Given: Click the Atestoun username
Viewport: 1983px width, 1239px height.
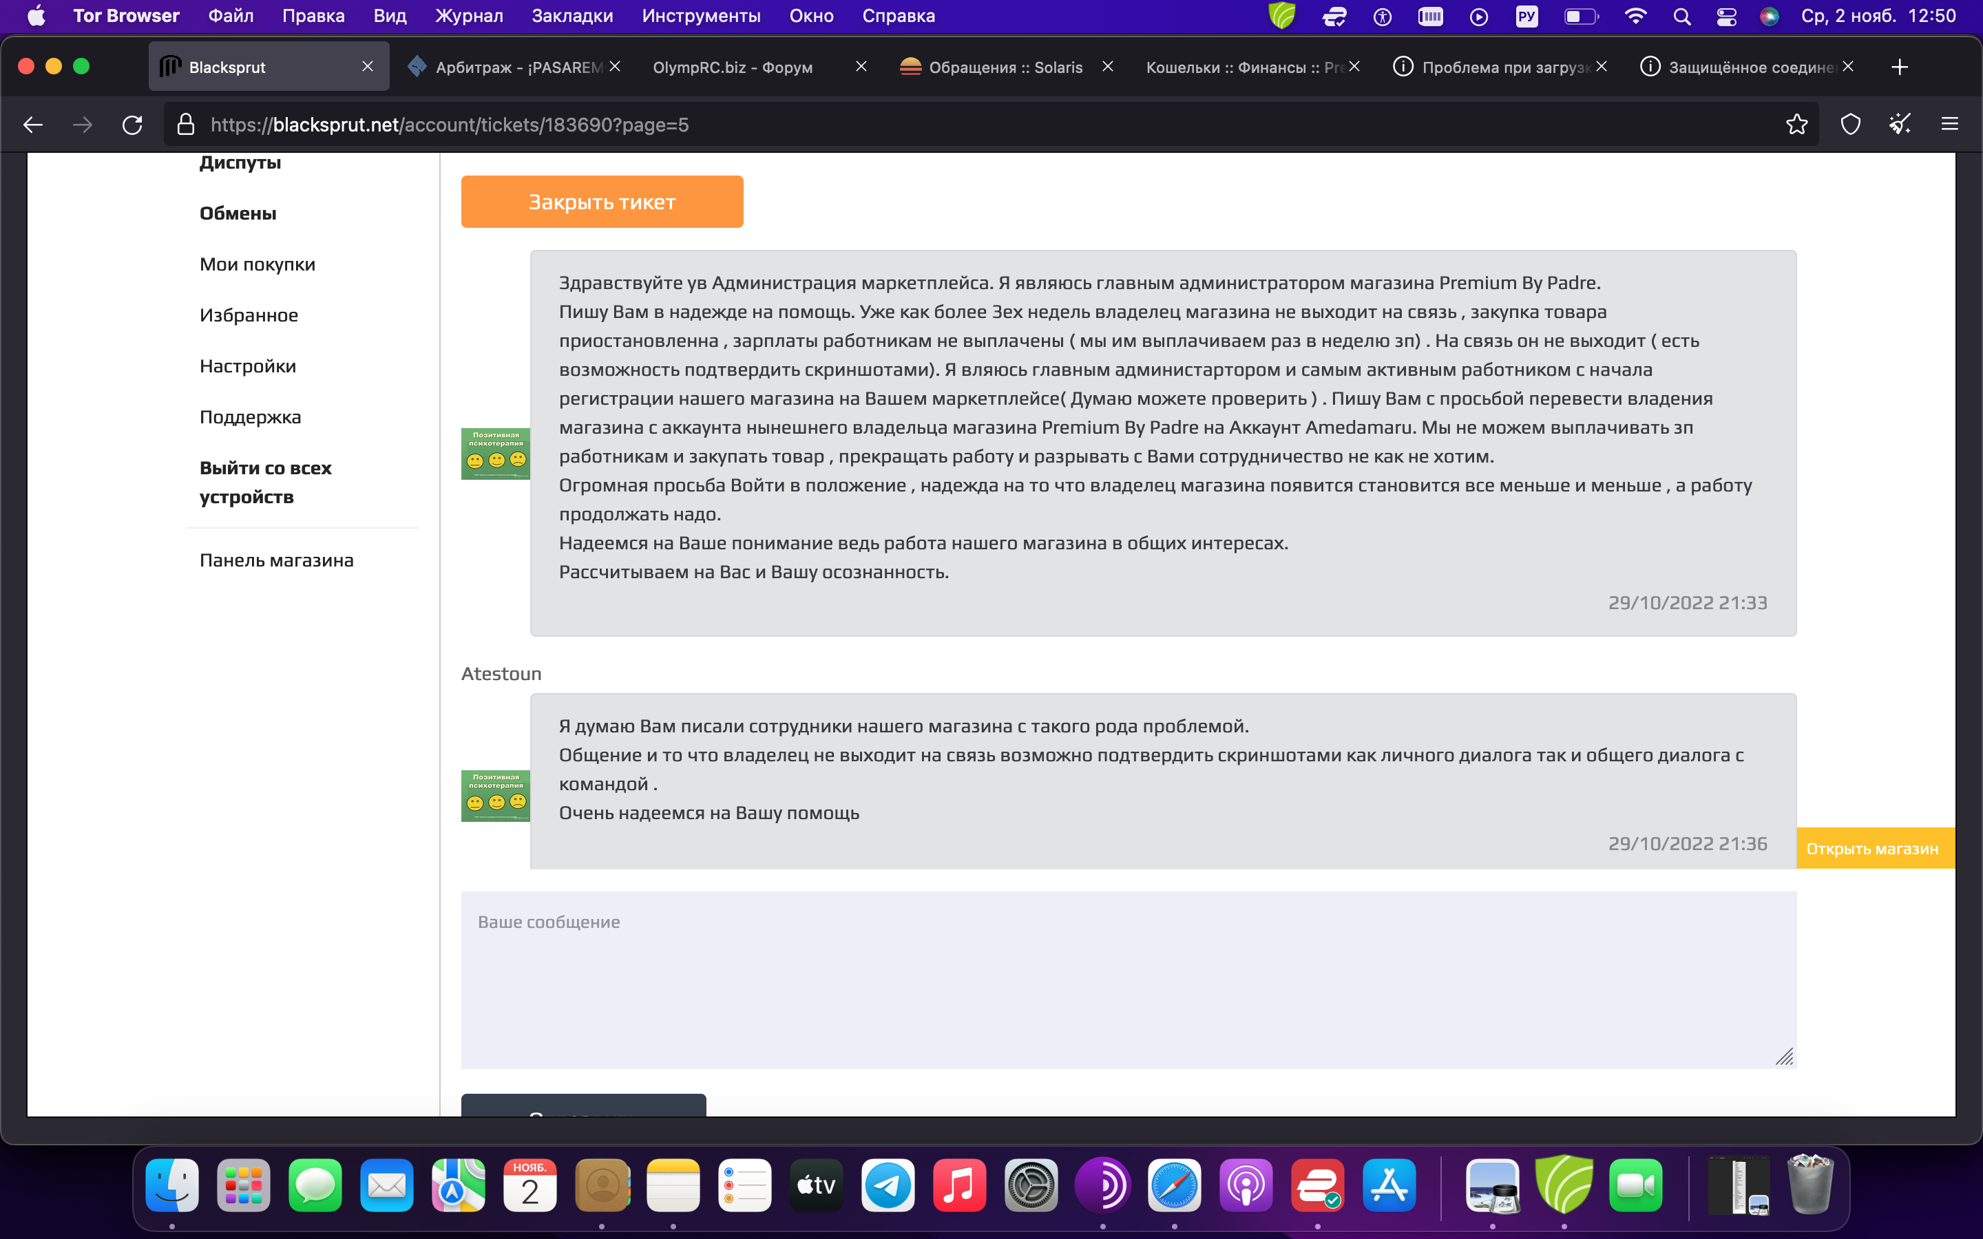Looking at the screenshot, I should 501,674.
